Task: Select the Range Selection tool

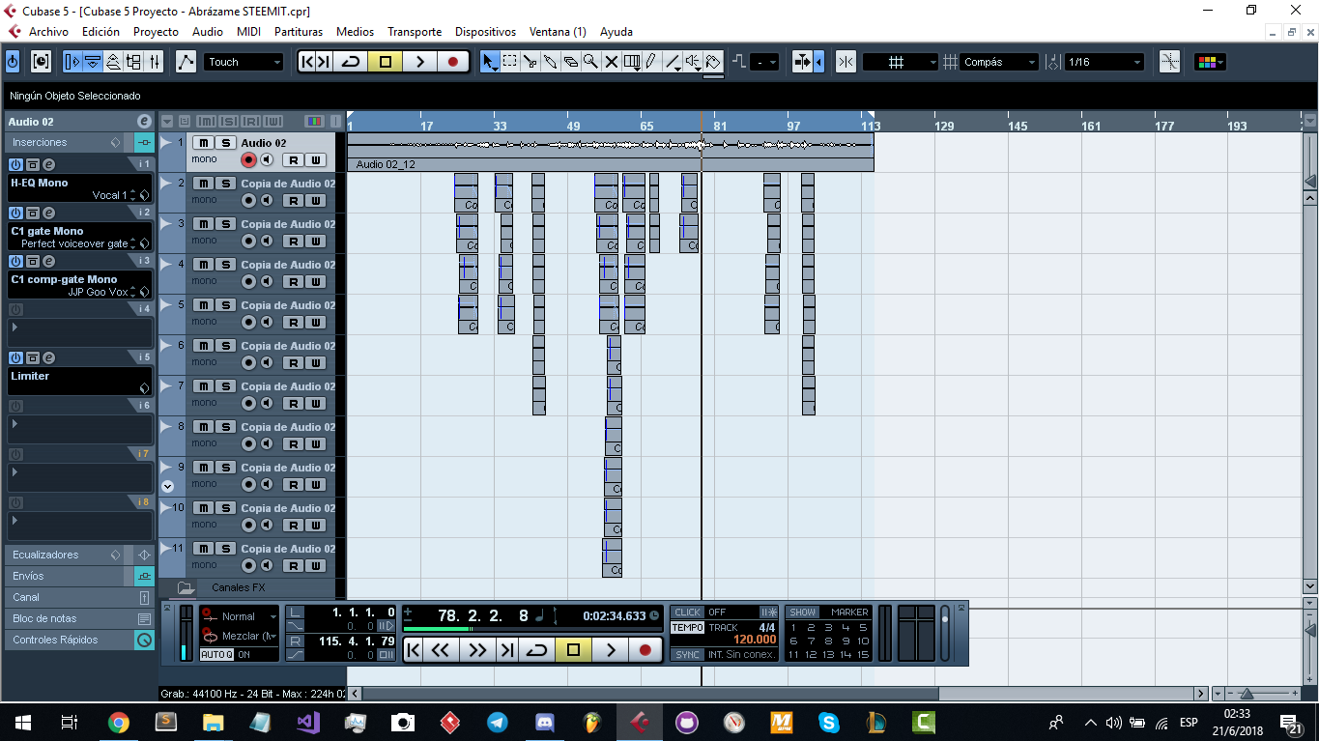Action: (x=510, y=62)
